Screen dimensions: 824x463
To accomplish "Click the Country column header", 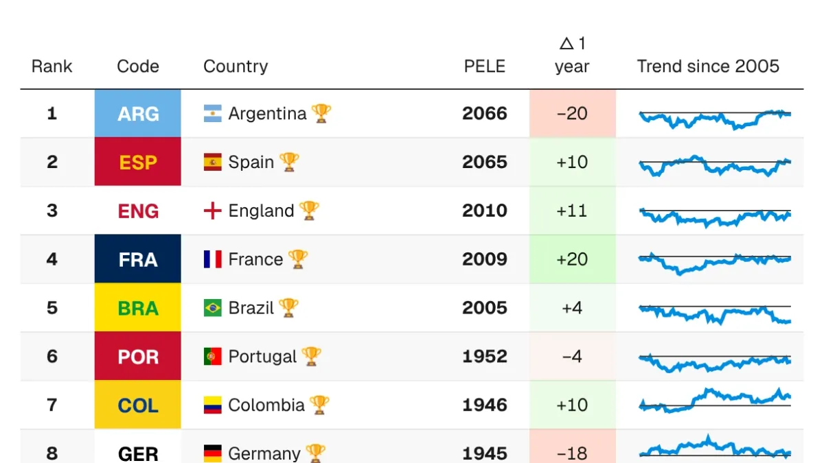I will (236, 67).
